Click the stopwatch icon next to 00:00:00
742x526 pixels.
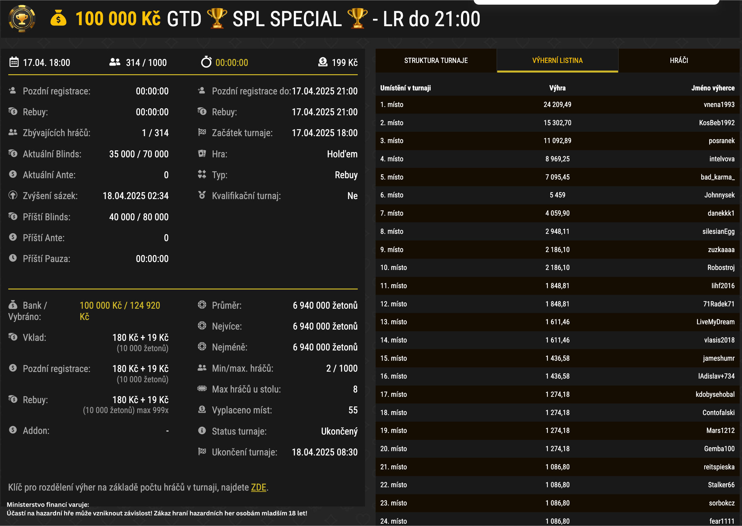[207, 62]
